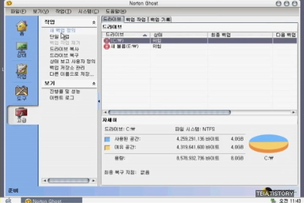Click the 준비 status bar text
This screenshot has height=203, width=304.
pyautogui.click(x=13, y=191)
